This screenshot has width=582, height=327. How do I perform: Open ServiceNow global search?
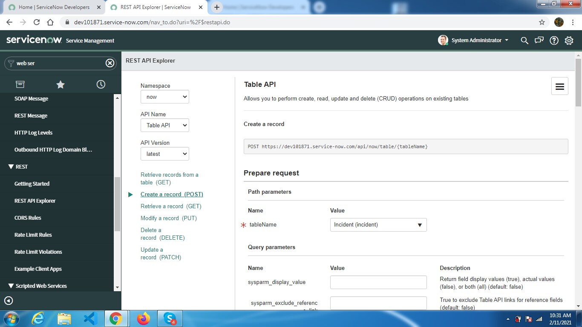click(x=524, y=40)
